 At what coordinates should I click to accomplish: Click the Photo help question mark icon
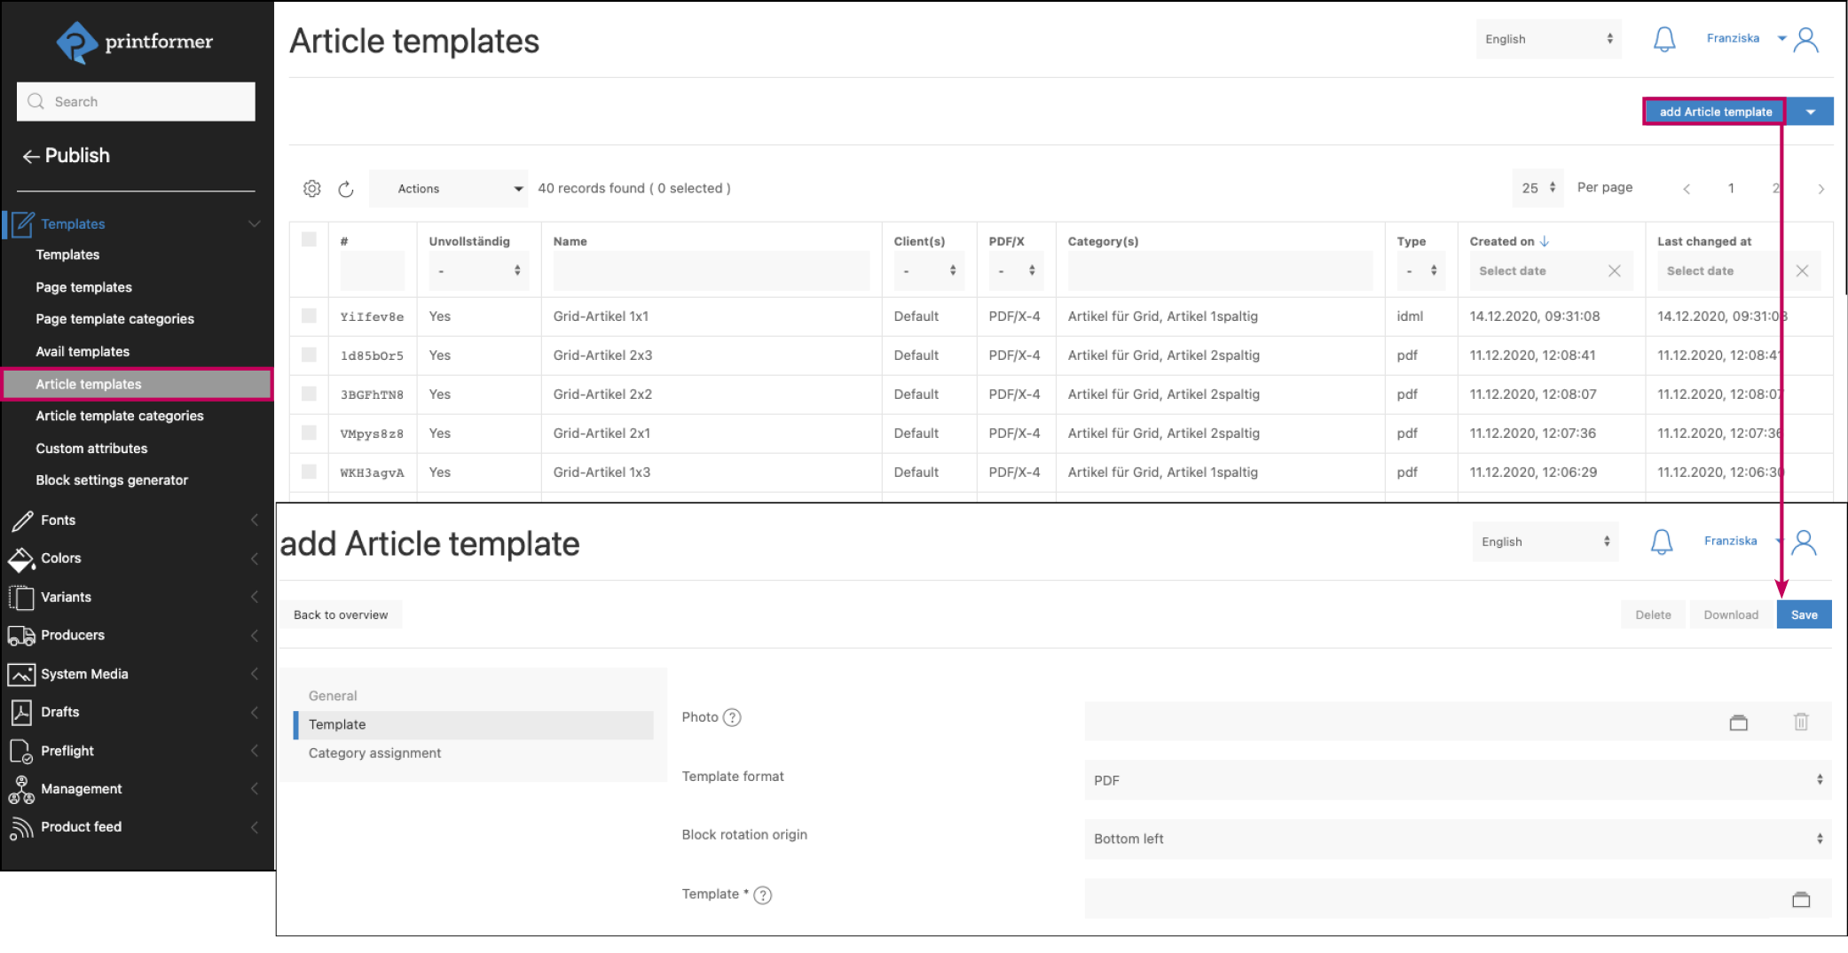[x=732, y=717]
